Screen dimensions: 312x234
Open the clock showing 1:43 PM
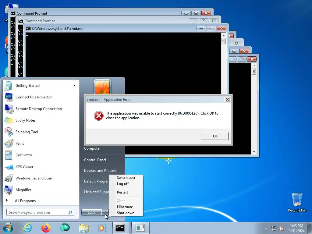coord(296,228)
